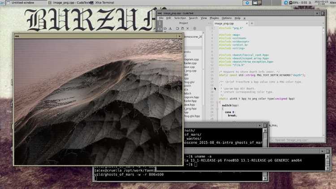Open the Search menu in CudaText
The image size is (336, 189).
(193, 18)
